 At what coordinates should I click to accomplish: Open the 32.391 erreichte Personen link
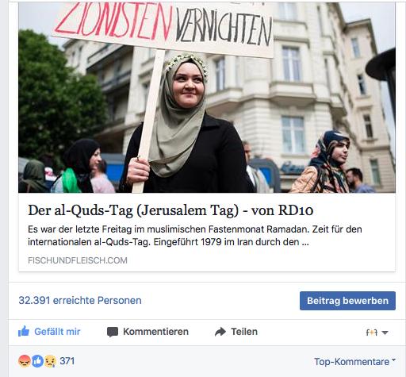point(80,301)
